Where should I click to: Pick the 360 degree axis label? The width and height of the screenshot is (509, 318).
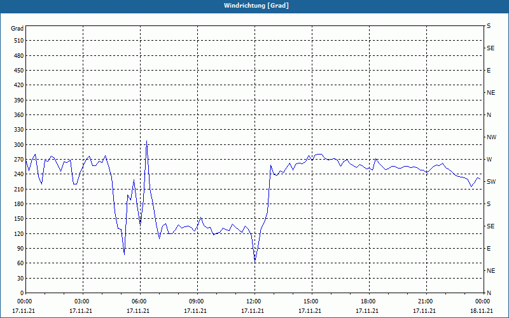18,115
